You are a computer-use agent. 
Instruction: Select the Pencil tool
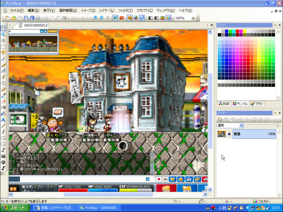coord(3,77)
